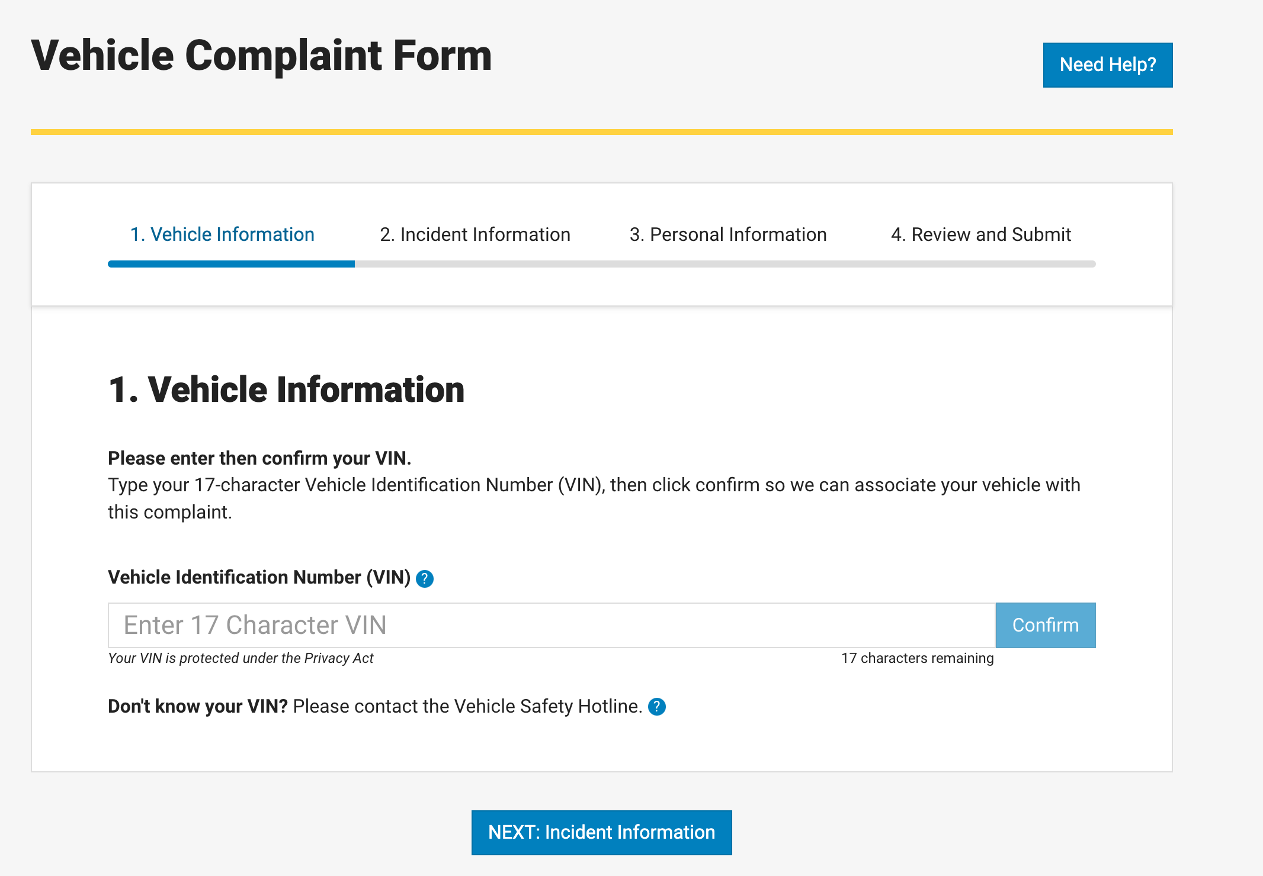Click the Vehicle Complaint Form page title
Viewport: 1263px width, 876px height.
tap(261, 56)
